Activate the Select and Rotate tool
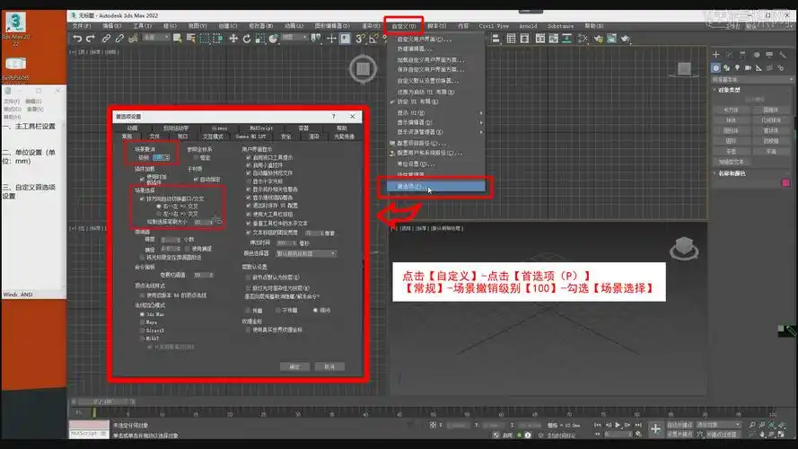Image resolution: width=798 pixels, height=449 pixels. click(247, 39)
